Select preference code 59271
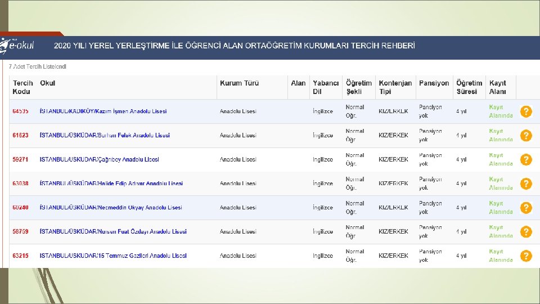 coord(20,159)
